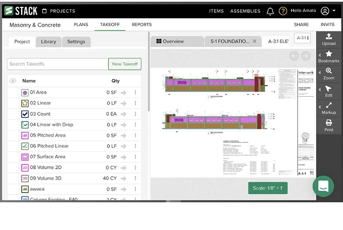Open the notifications bell icon

pyautogui.click(x=270, y=11)
